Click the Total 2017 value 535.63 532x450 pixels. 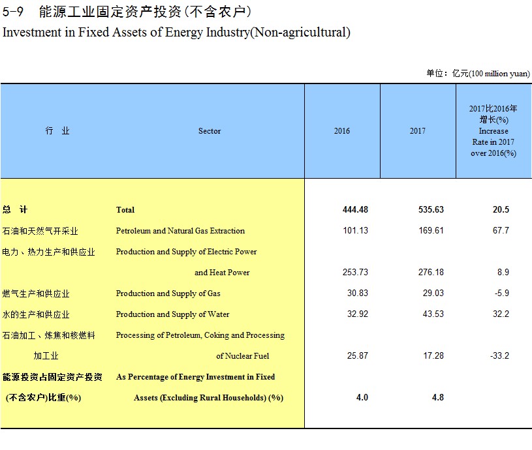[x=431, y=209]
